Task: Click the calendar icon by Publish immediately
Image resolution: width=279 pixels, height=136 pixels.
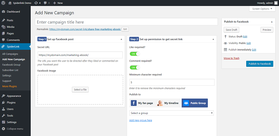Action: pos(225,50)
